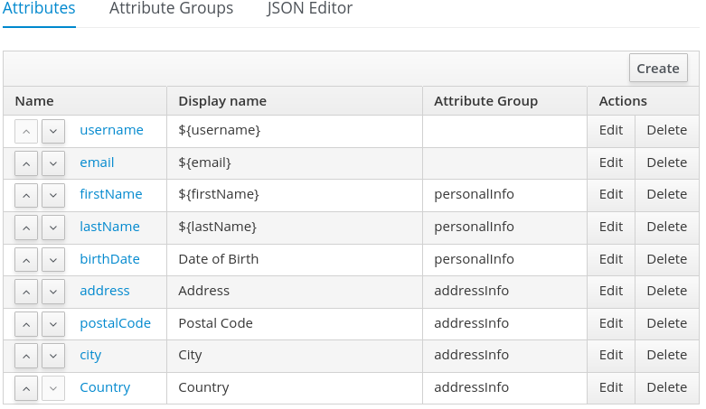This screenshot has height=409, width=706.
Task: Delete the lastName attribute
Action: click(x=667, y=227)
